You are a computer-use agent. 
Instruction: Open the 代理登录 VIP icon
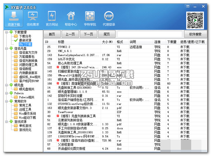click(109, 19)
